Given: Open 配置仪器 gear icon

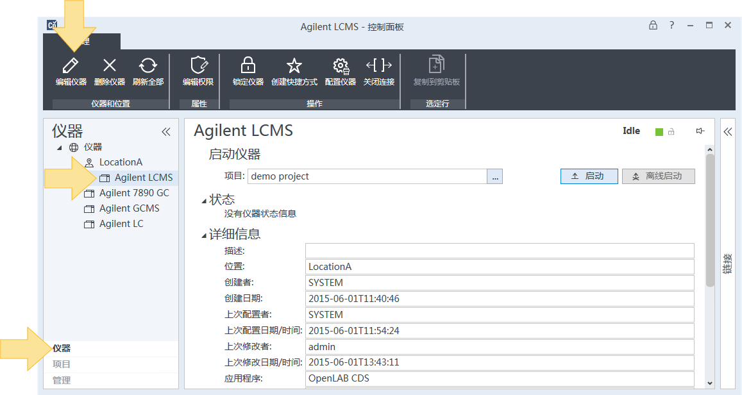Looking at the screenshot, I should coord(341,66).
